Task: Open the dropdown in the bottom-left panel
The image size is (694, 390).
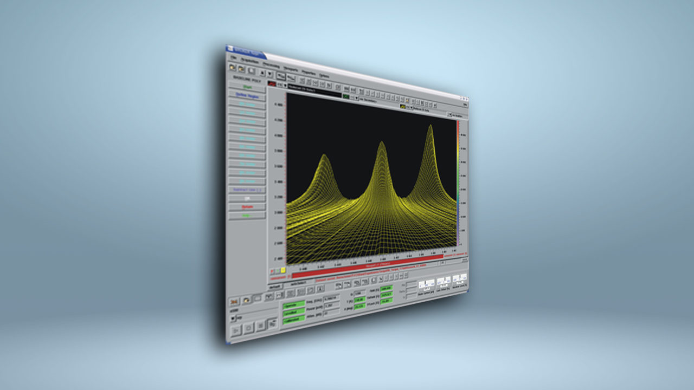Action: coord(233,319)
